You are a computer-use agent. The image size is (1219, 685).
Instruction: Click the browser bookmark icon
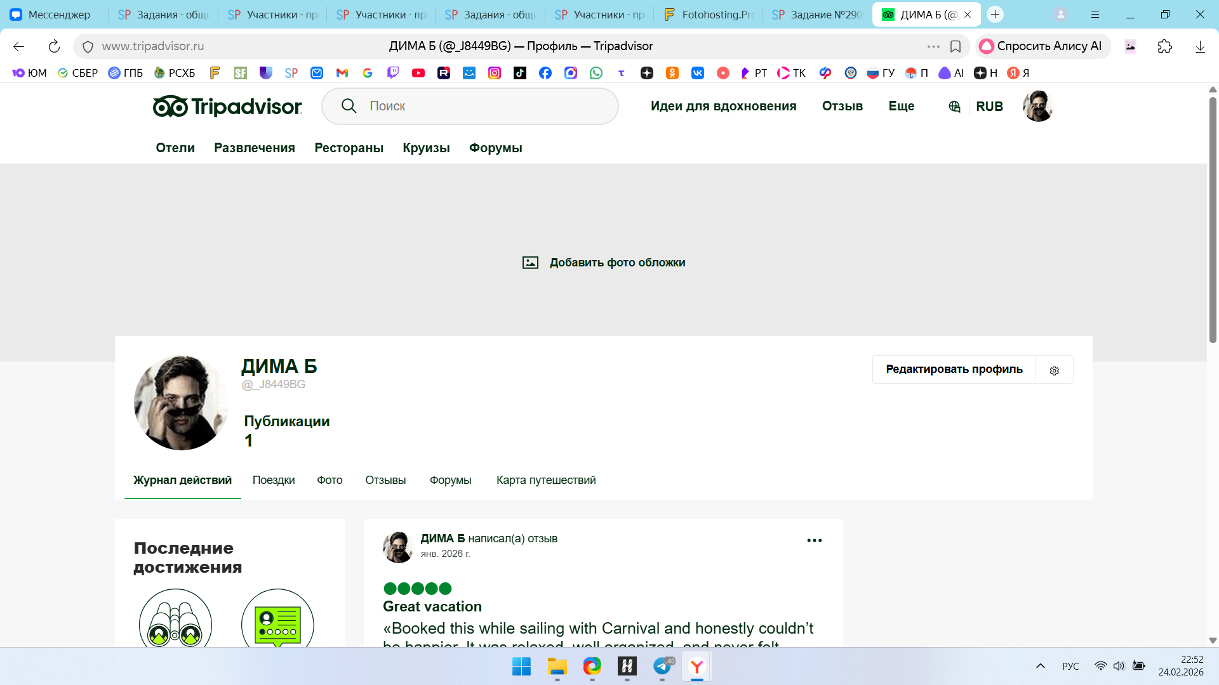point(955,46)
